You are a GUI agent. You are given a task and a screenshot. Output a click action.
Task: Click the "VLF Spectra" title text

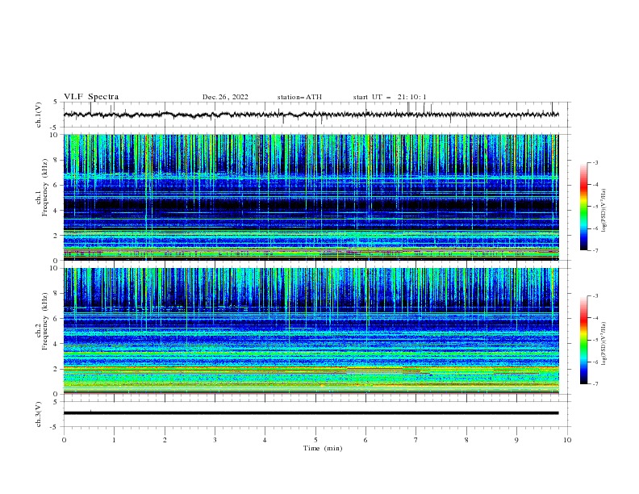(91, 97)
